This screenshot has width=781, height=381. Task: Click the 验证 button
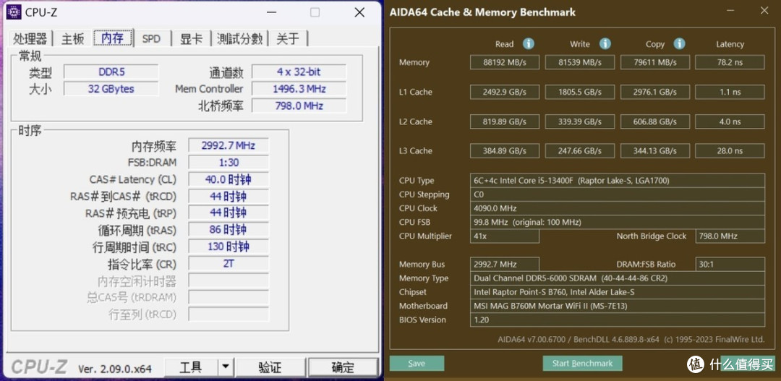coord(270,367)
